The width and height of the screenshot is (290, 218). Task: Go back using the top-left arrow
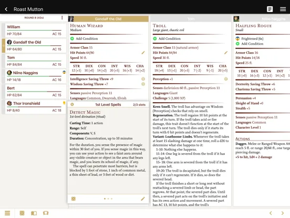click(6, 9)
